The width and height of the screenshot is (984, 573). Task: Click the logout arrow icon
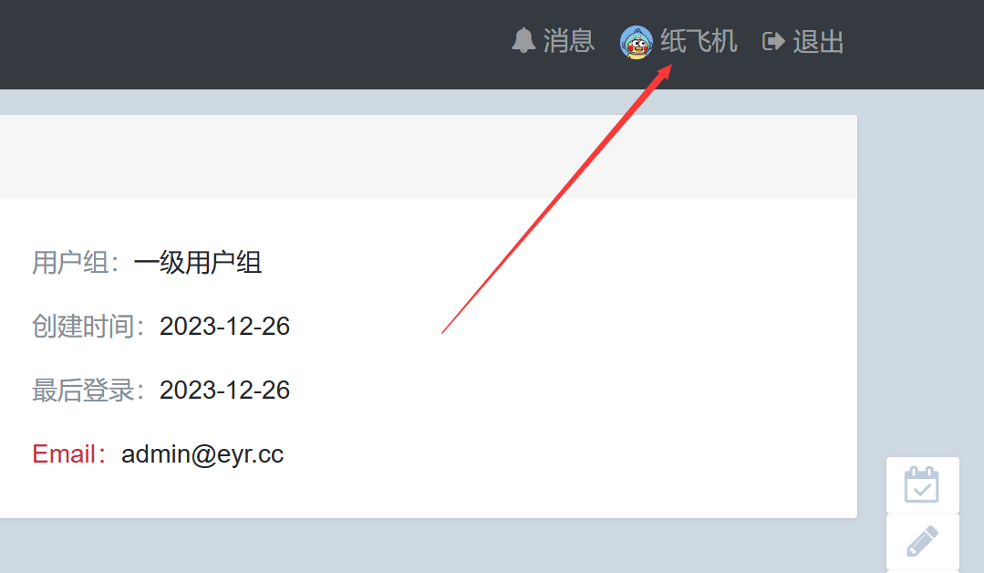click(x=773, y=41)
